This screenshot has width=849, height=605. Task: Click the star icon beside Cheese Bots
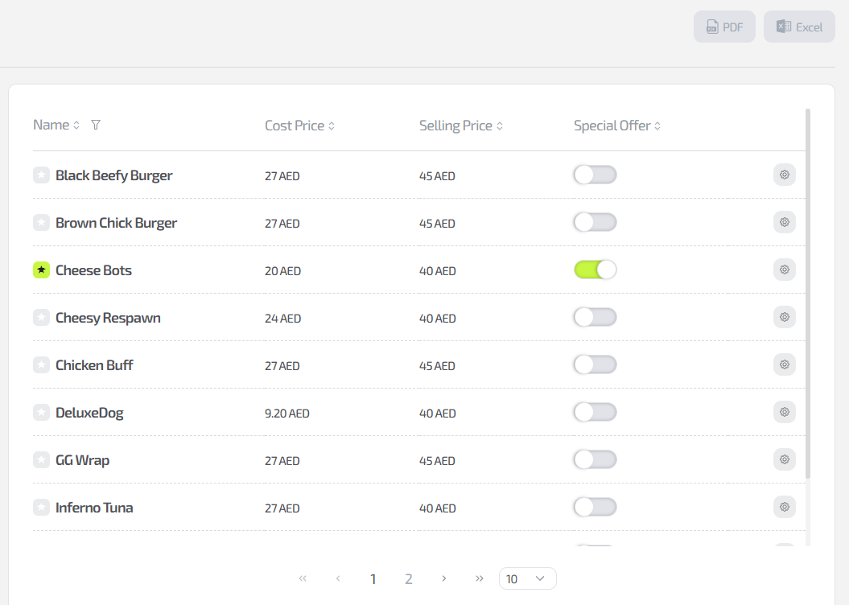[41, 270]
